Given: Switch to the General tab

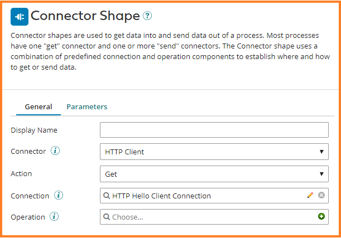Looking at the screenshot, I should point(39,106).
